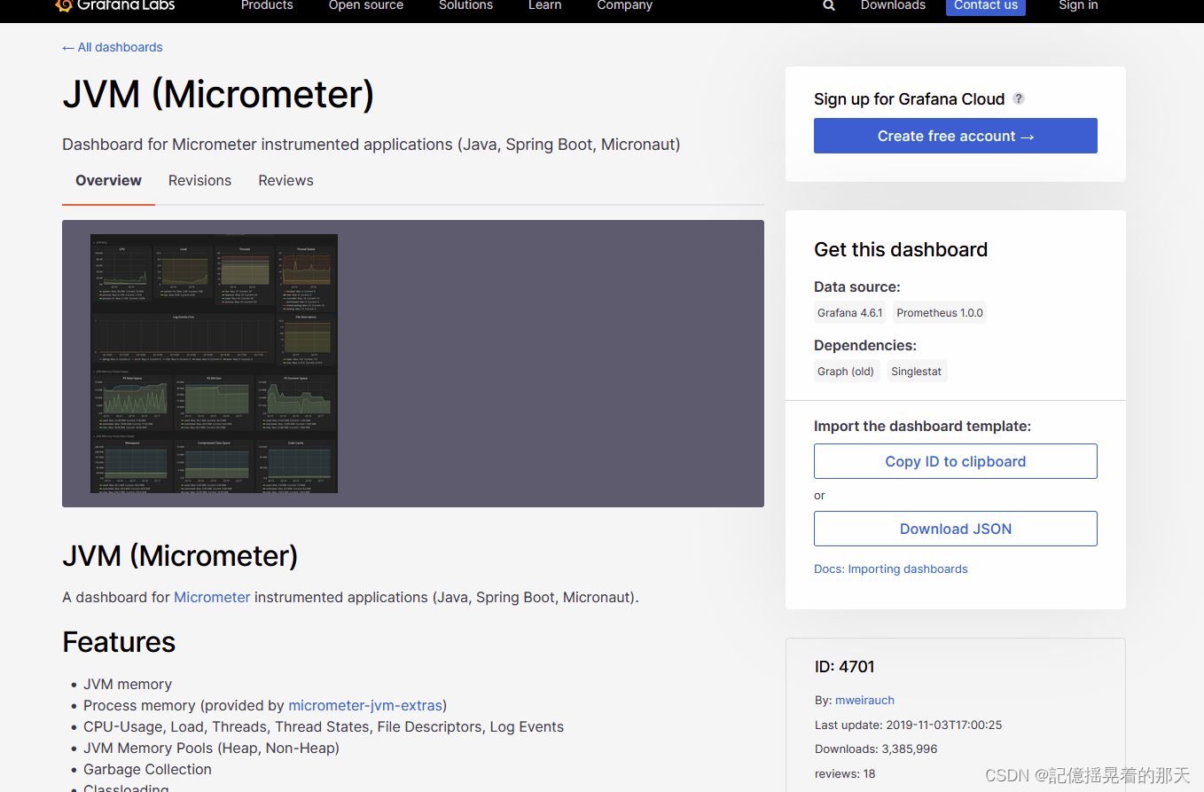
Task: Go to Downloads page
Action: point(893,5)
